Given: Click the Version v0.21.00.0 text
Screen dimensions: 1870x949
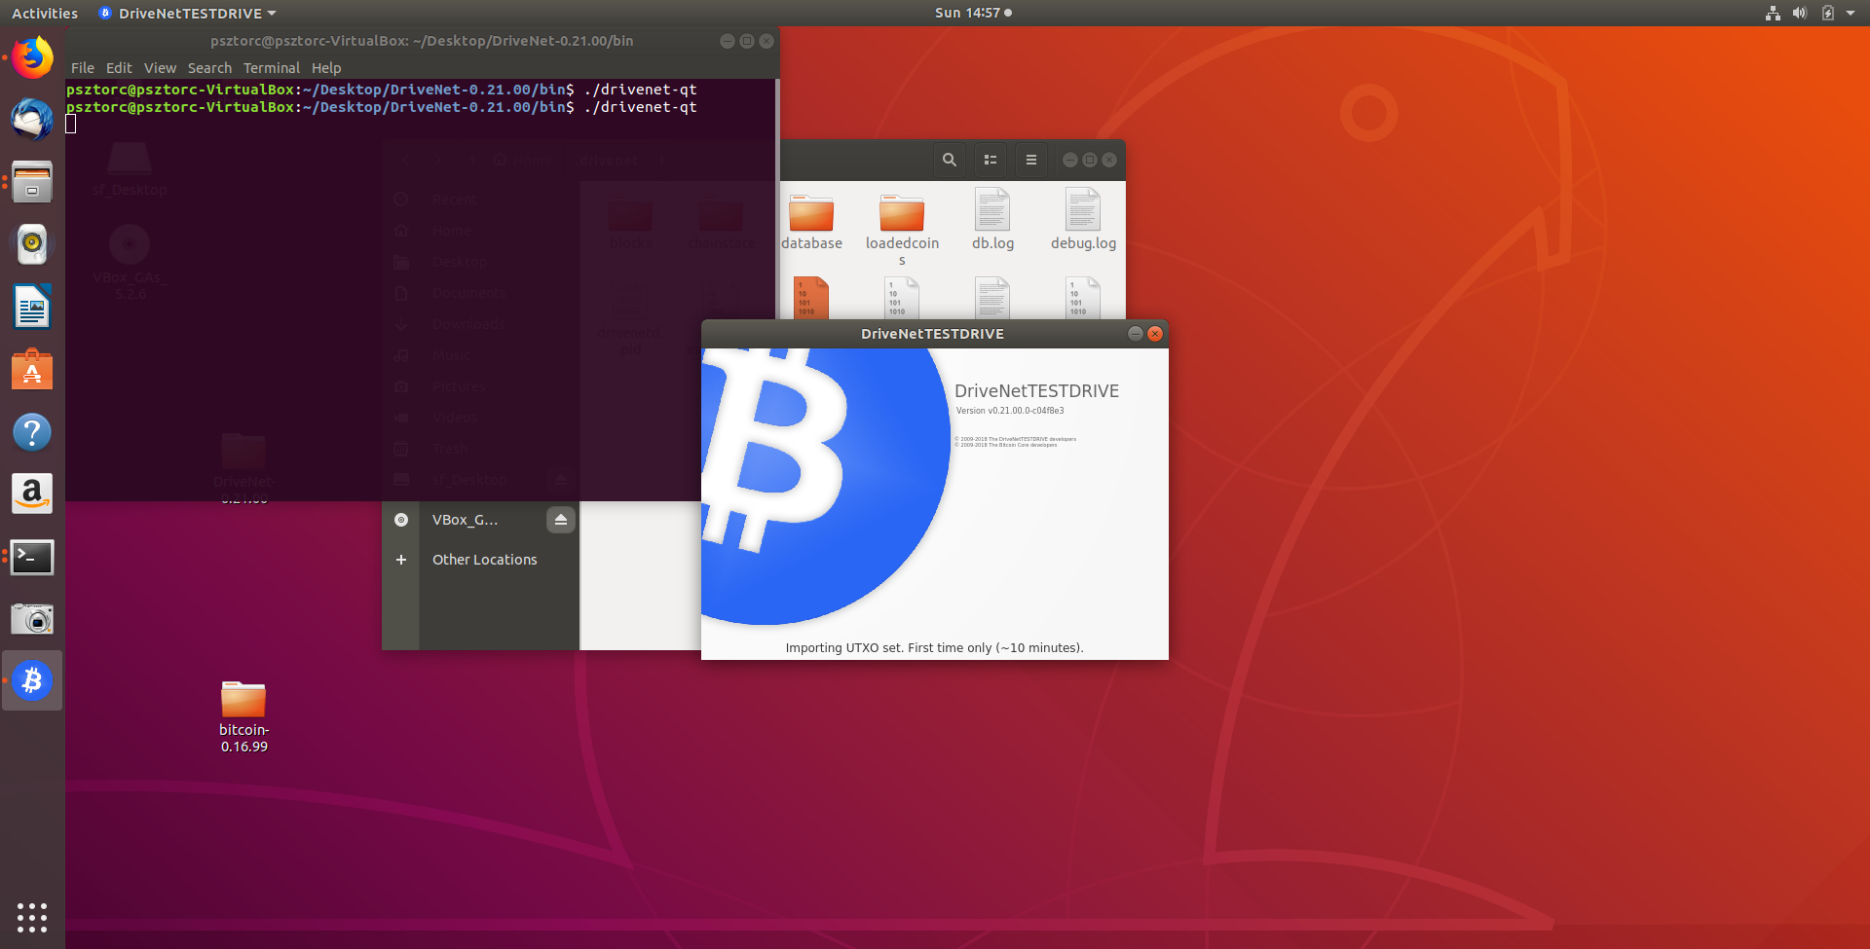Looking at the screenshot, I should point(1010,411).
